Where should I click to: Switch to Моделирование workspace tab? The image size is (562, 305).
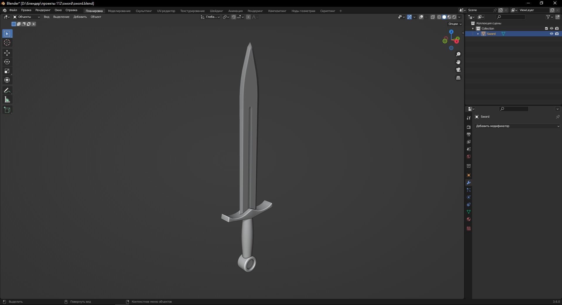(119, 11)
